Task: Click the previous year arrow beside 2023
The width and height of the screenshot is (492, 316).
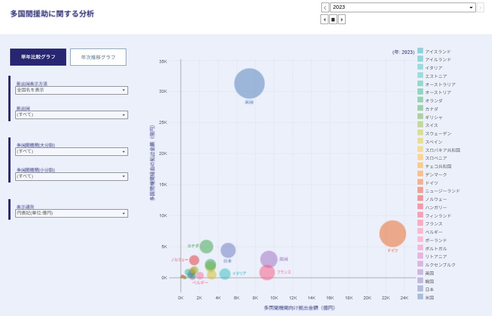Action: pos(325,7)
